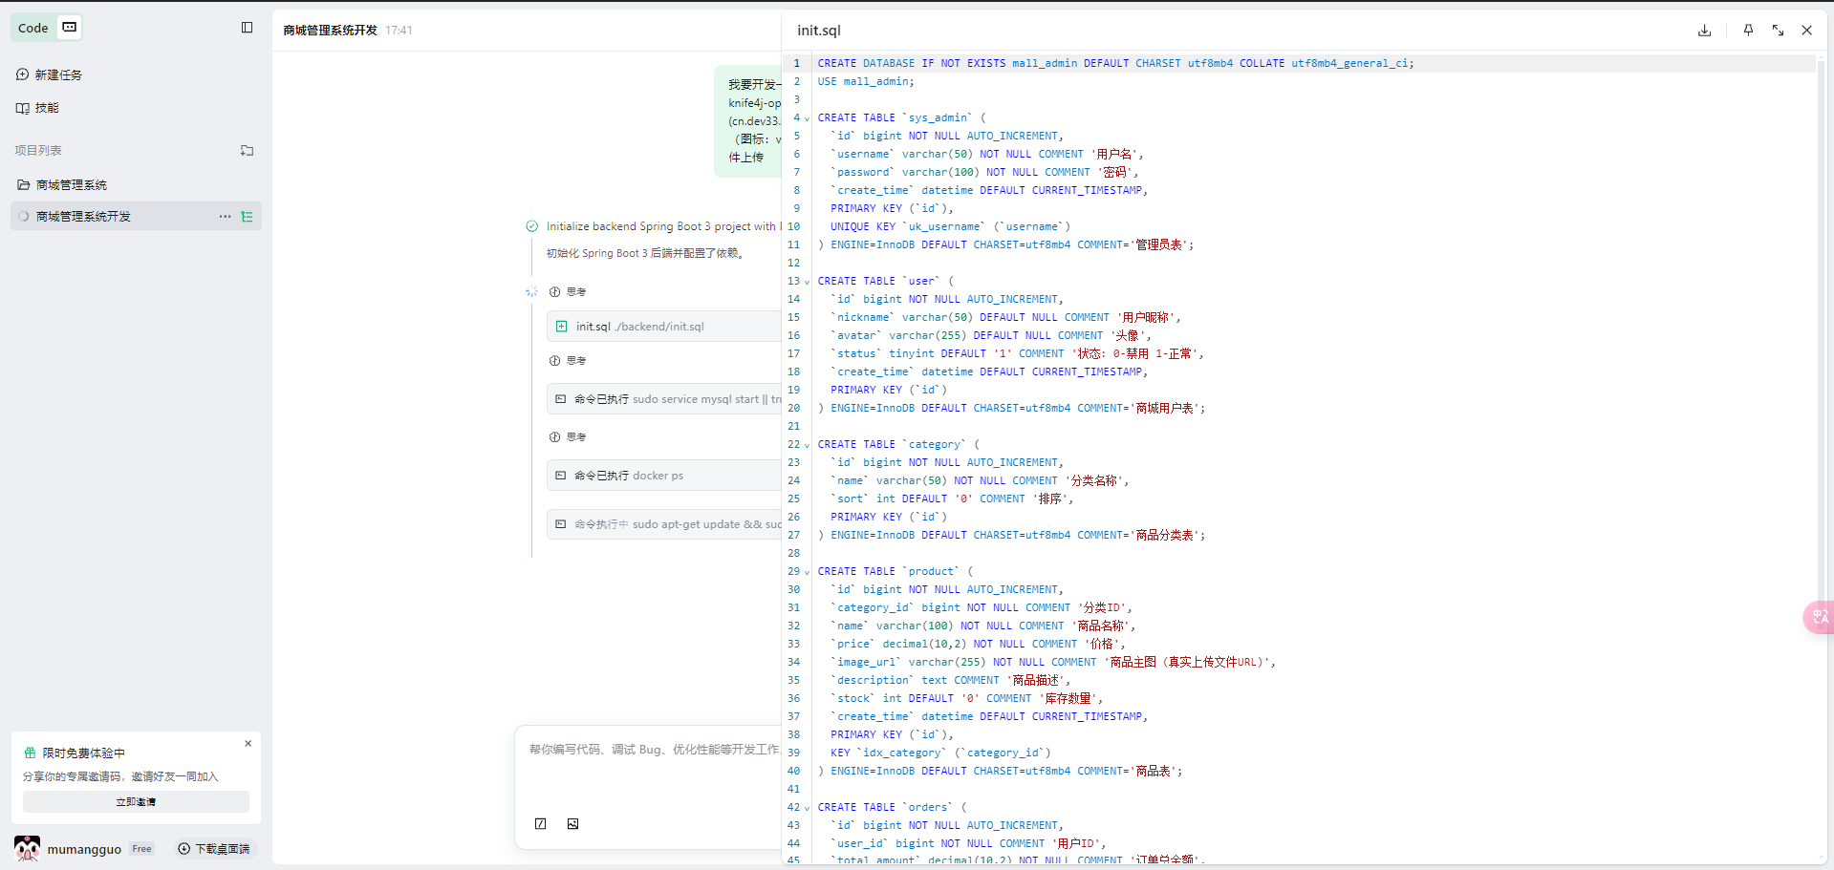The image size is (1834, 870).
Task: Click the image upload icon in chat box
Action: 572,824
